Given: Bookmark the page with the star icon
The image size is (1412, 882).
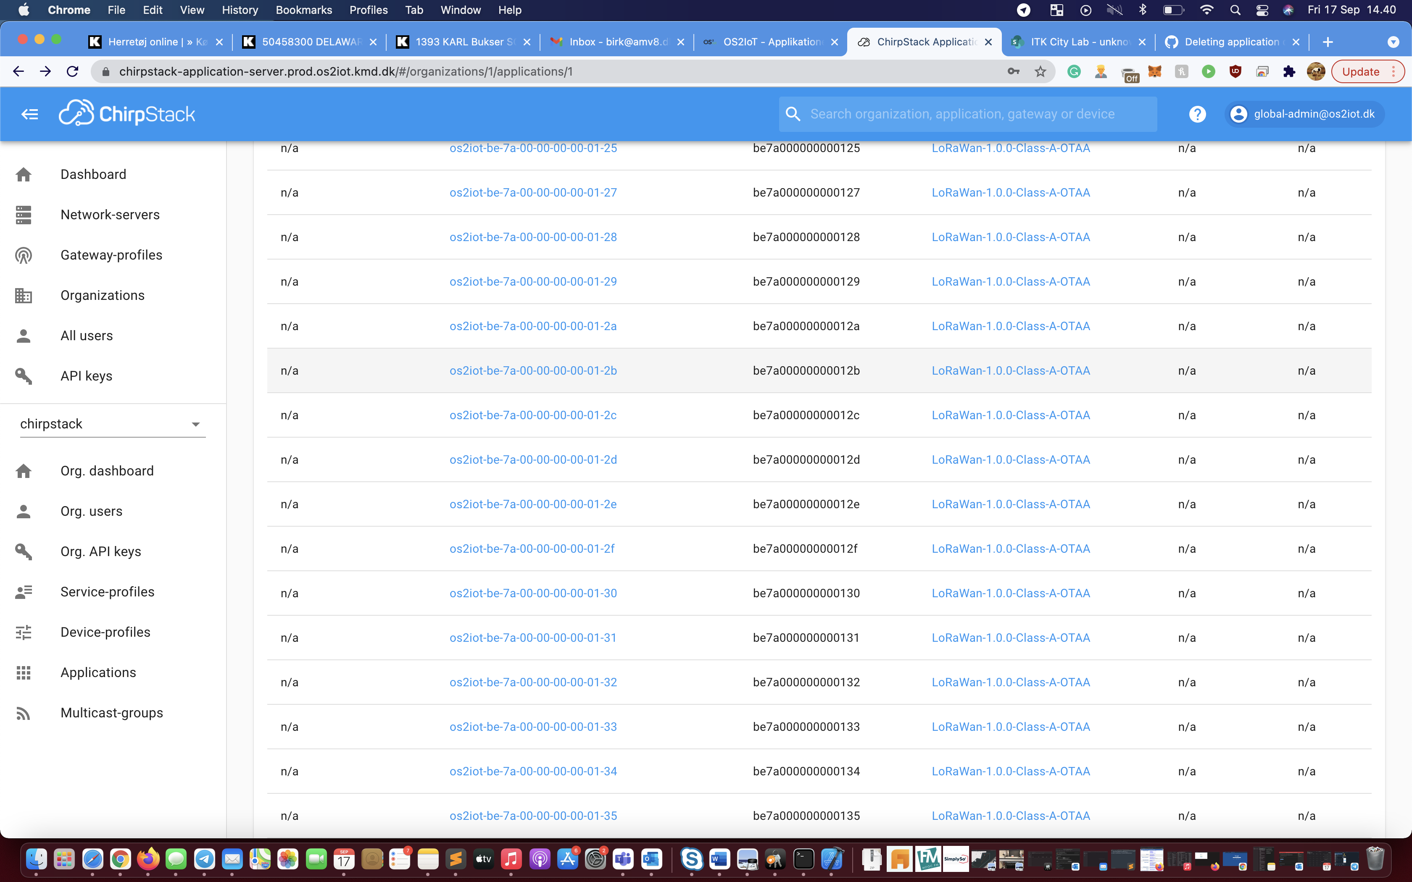Looking at the screenshot, I should click(x=1041, y=72).
